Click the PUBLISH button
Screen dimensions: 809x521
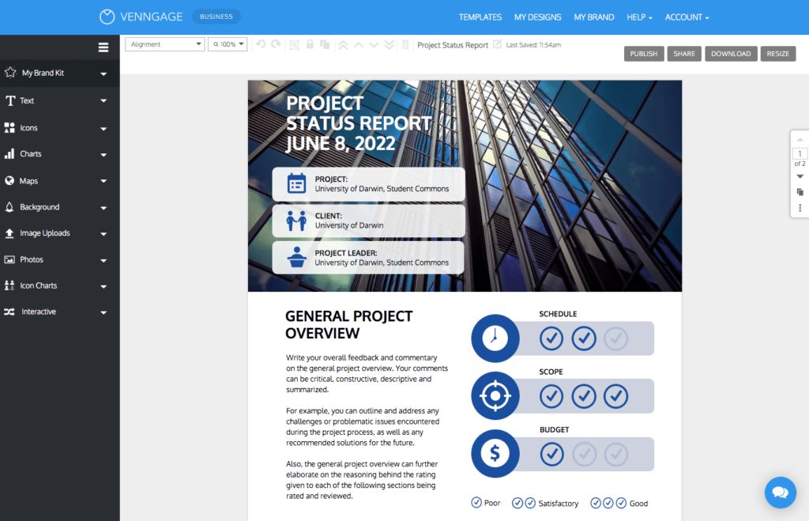[643, 53]
